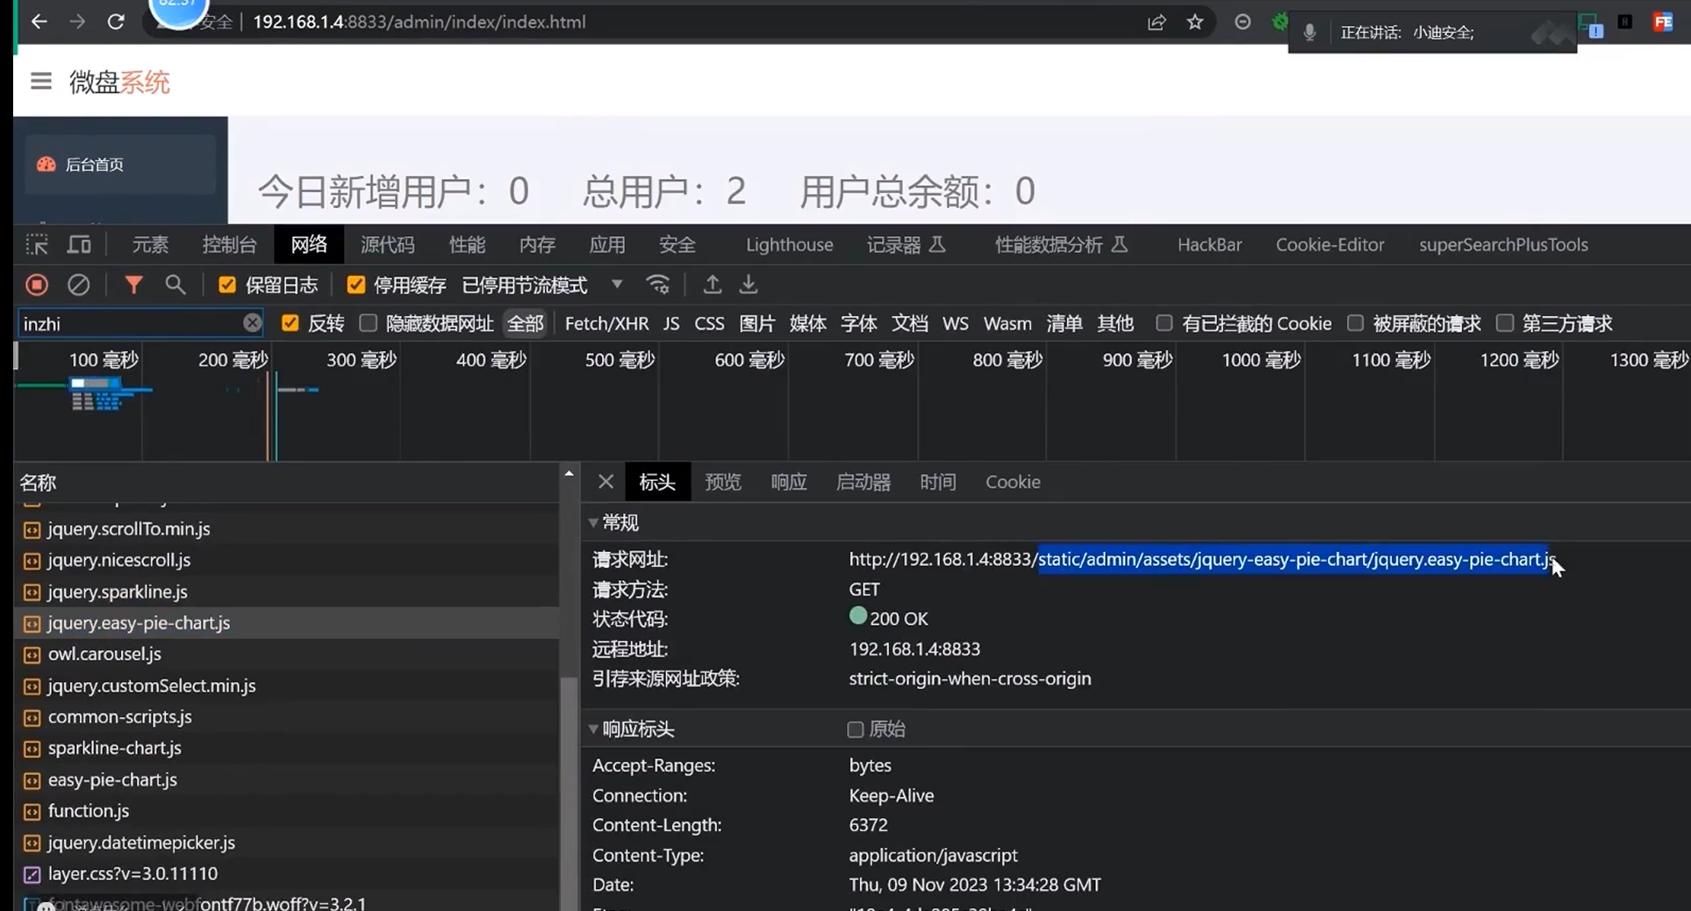Click the 300 毫秒 mark on the timeline overview

point(362,360)
